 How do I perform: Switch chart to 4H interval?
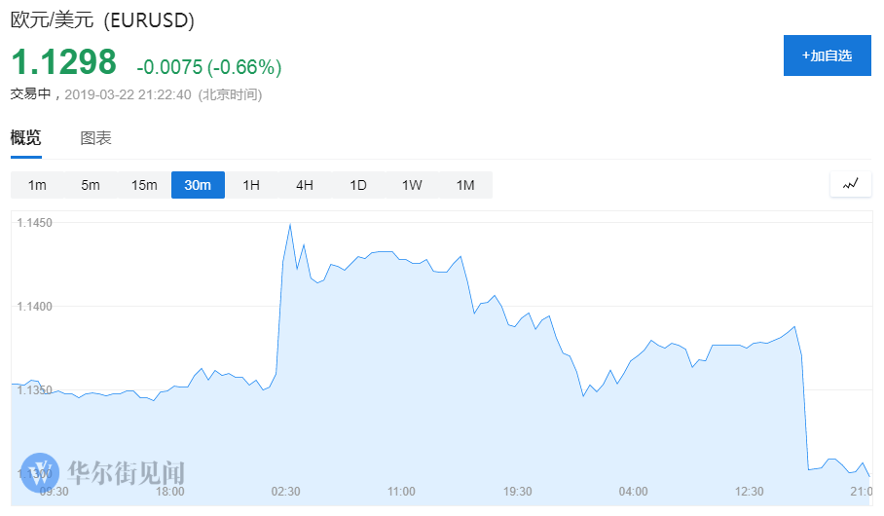tap(305, 185)
